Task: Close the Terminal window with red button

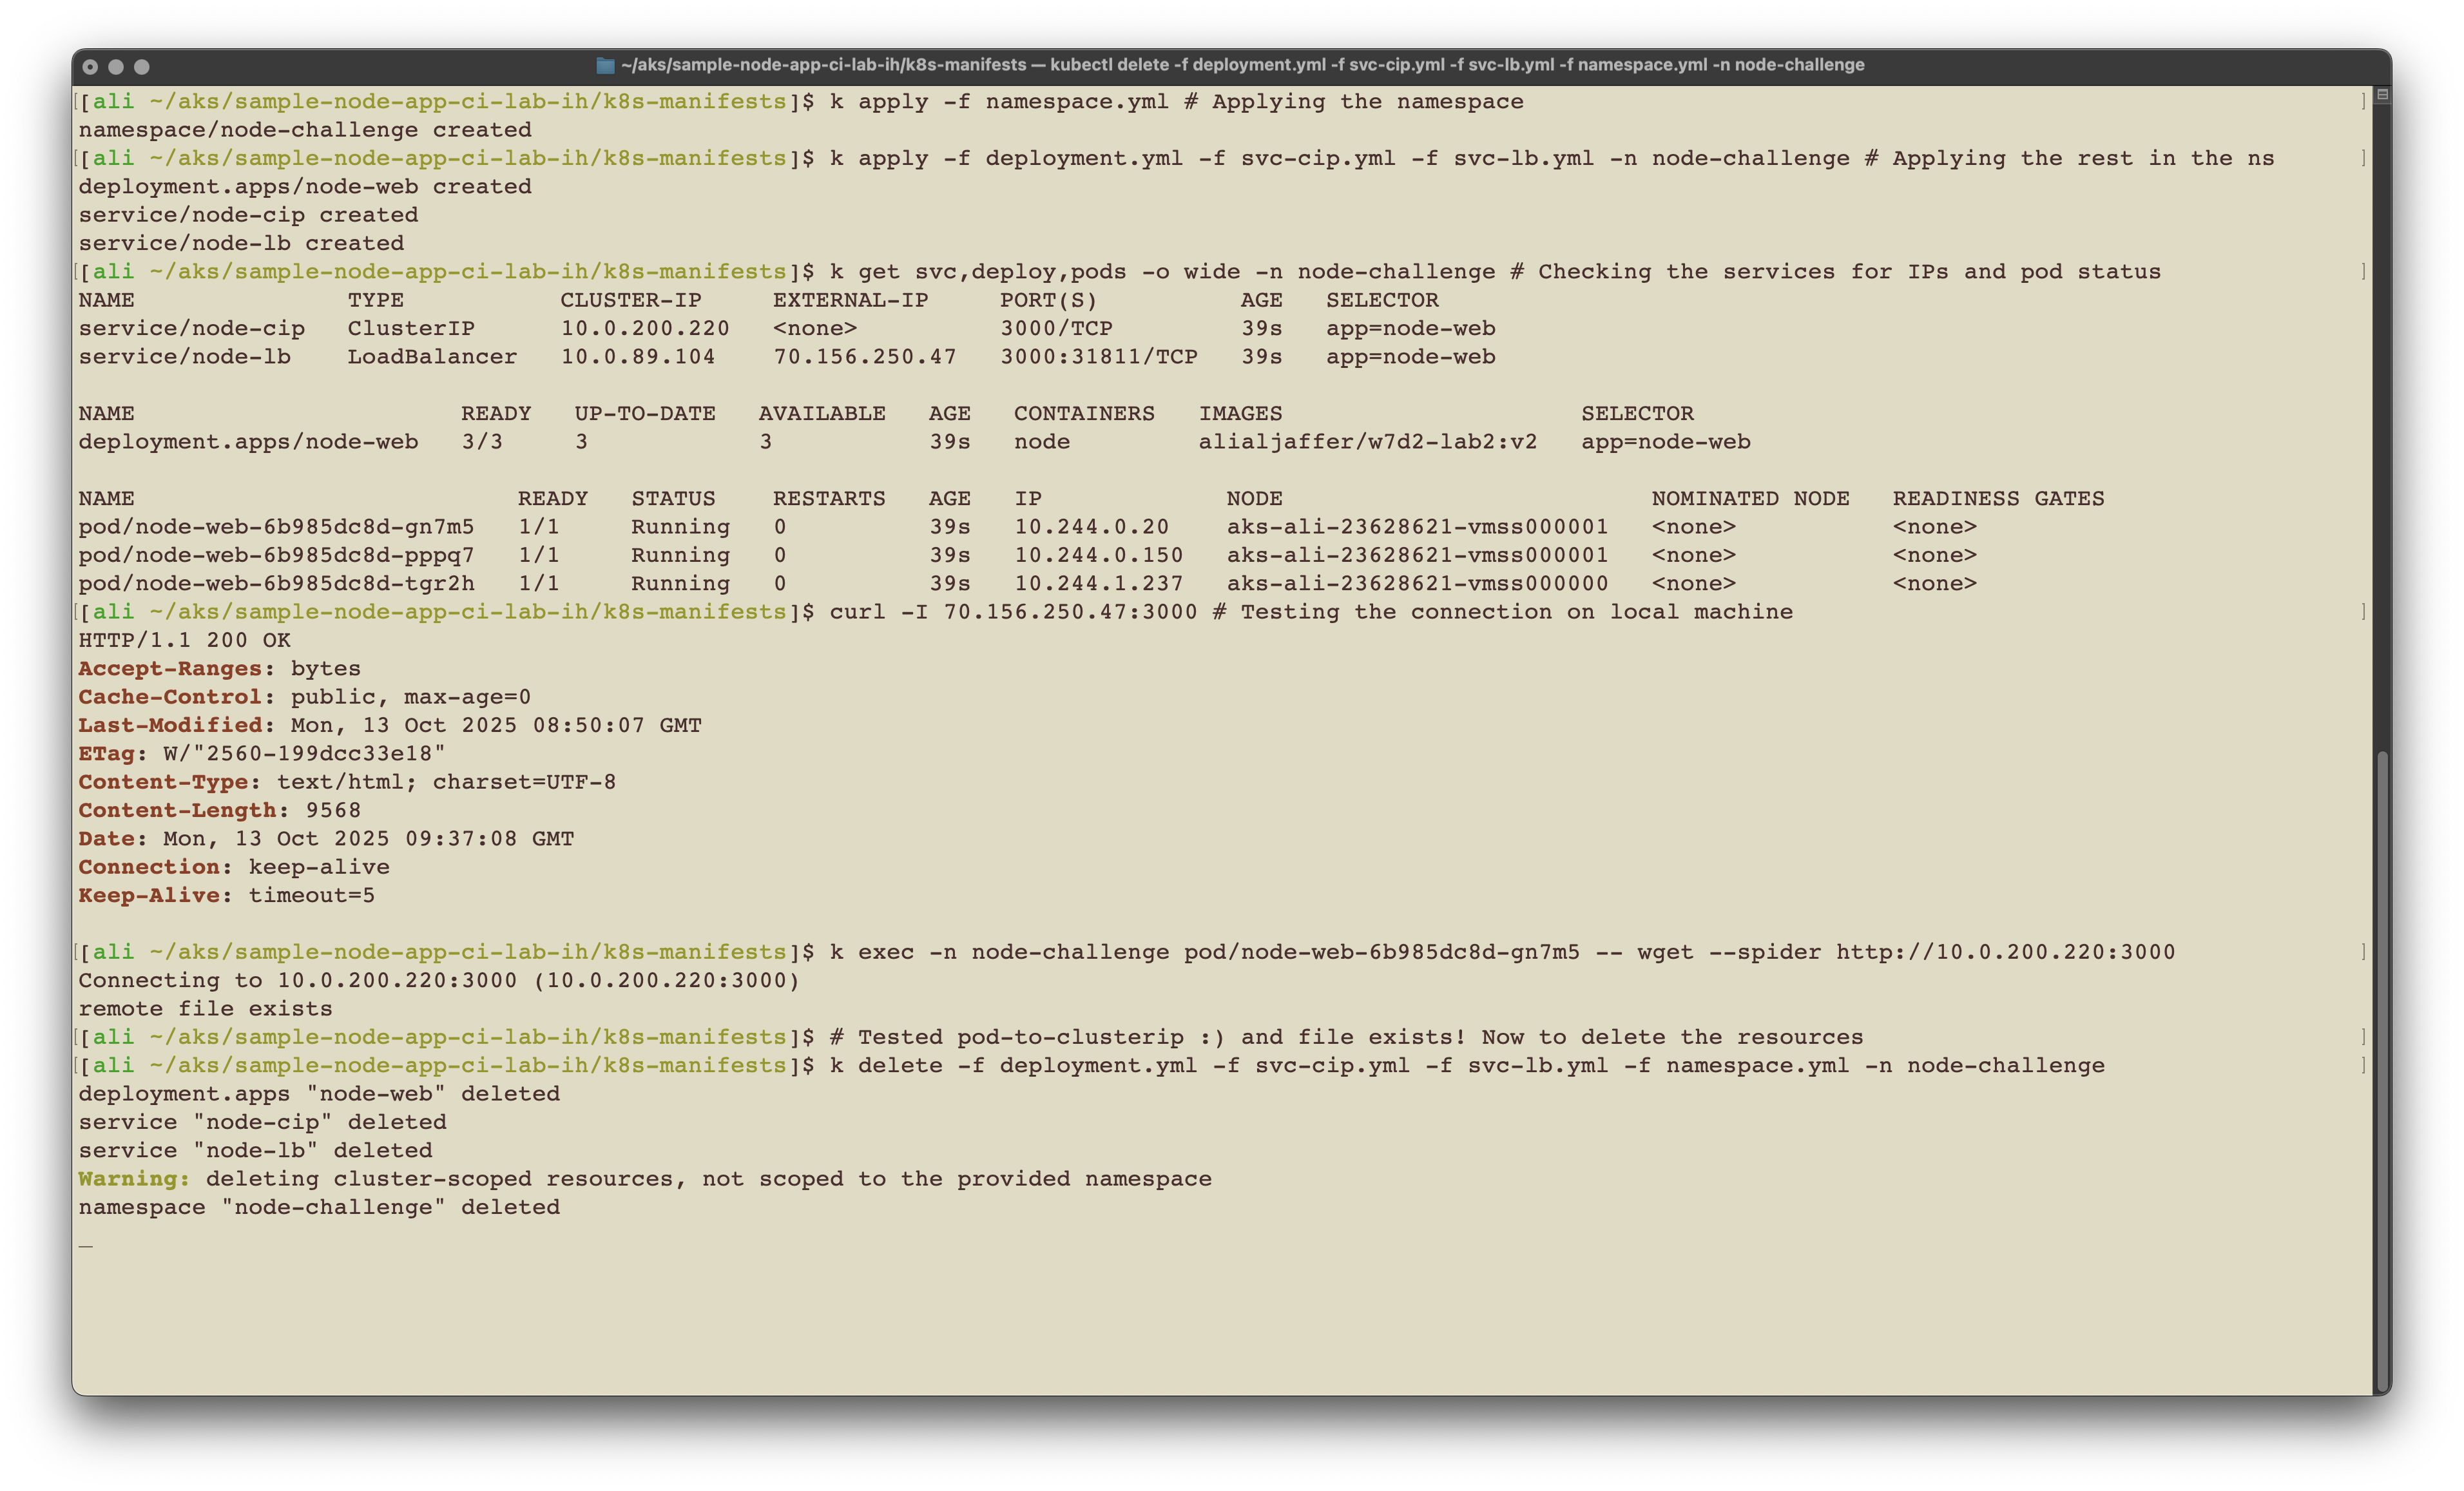Action: pyautogui.click(x=90, y=67)
